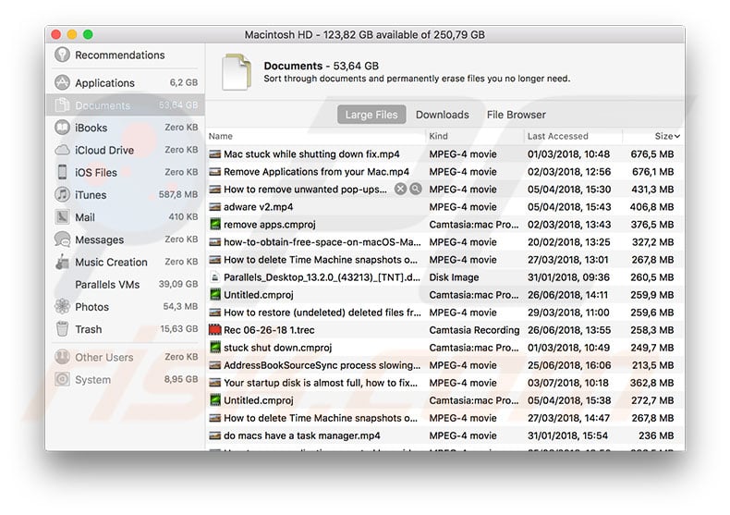Open the Trash bin icon
The image size is (730, 515).
(x=62, y=329)
